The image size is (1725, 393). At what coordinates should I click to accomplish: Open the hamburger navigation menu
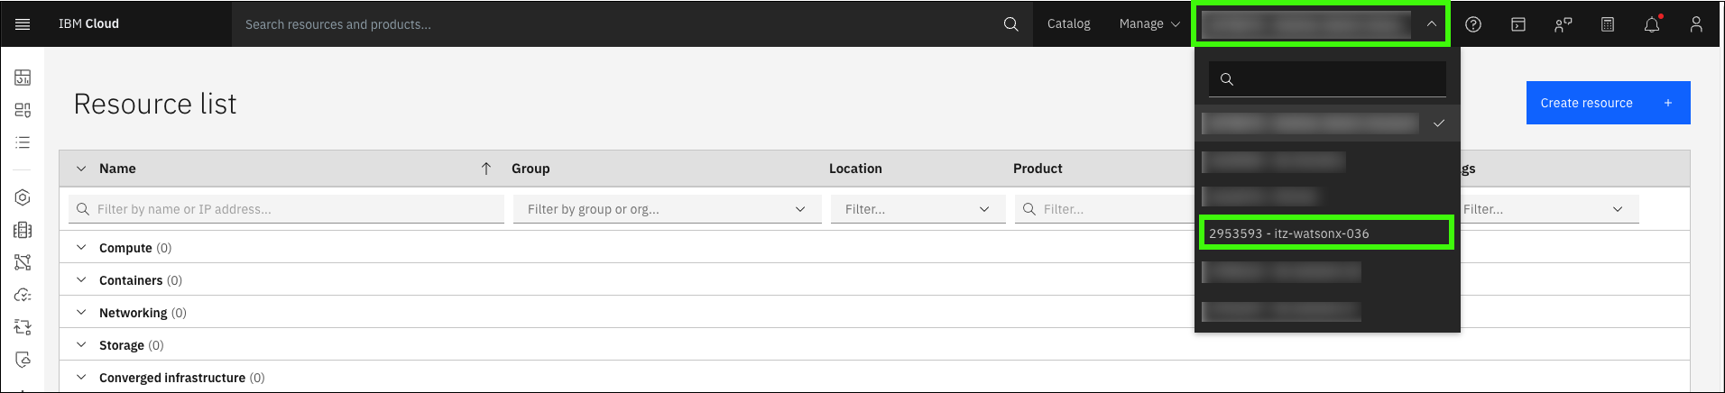point(23,24)
